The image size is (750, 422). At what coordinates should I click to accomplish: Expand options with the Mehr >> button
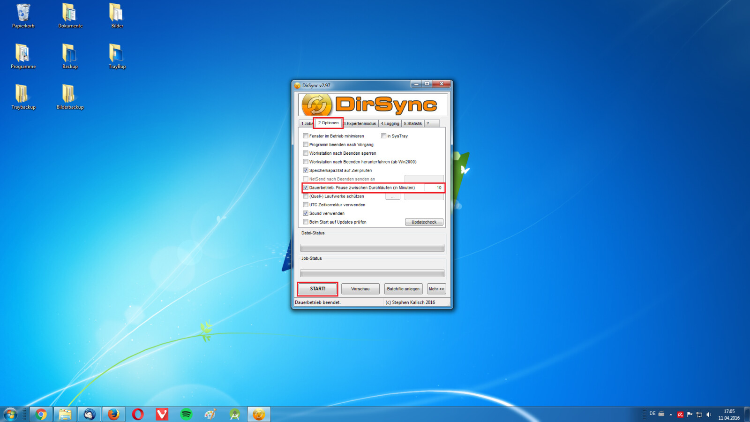point(436,288)
